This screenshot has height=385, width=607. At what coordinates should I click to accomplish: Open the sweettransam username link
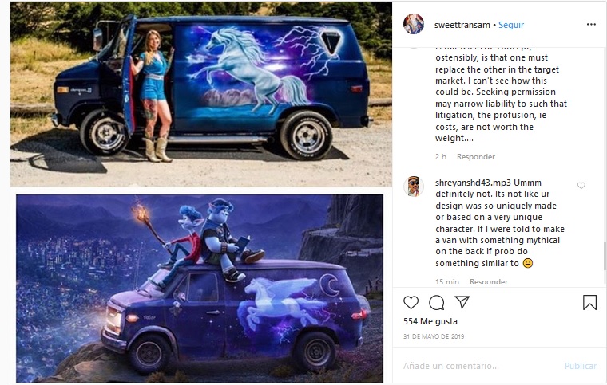click(462, 25)
